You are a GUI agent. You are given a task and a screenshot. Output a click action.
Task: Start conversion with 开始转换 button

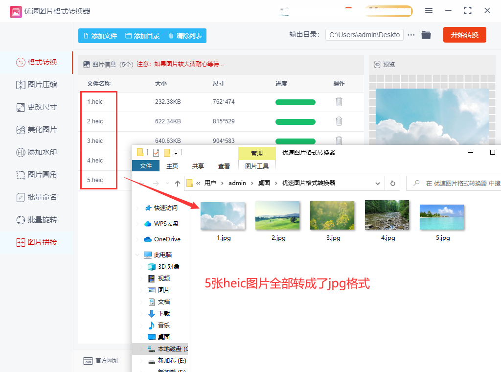(x=465, y=35)
